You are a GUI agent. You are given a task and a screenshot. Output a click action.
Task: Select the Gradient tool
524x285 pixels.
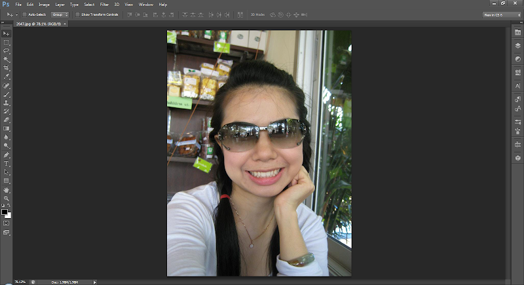coord(7,128)
